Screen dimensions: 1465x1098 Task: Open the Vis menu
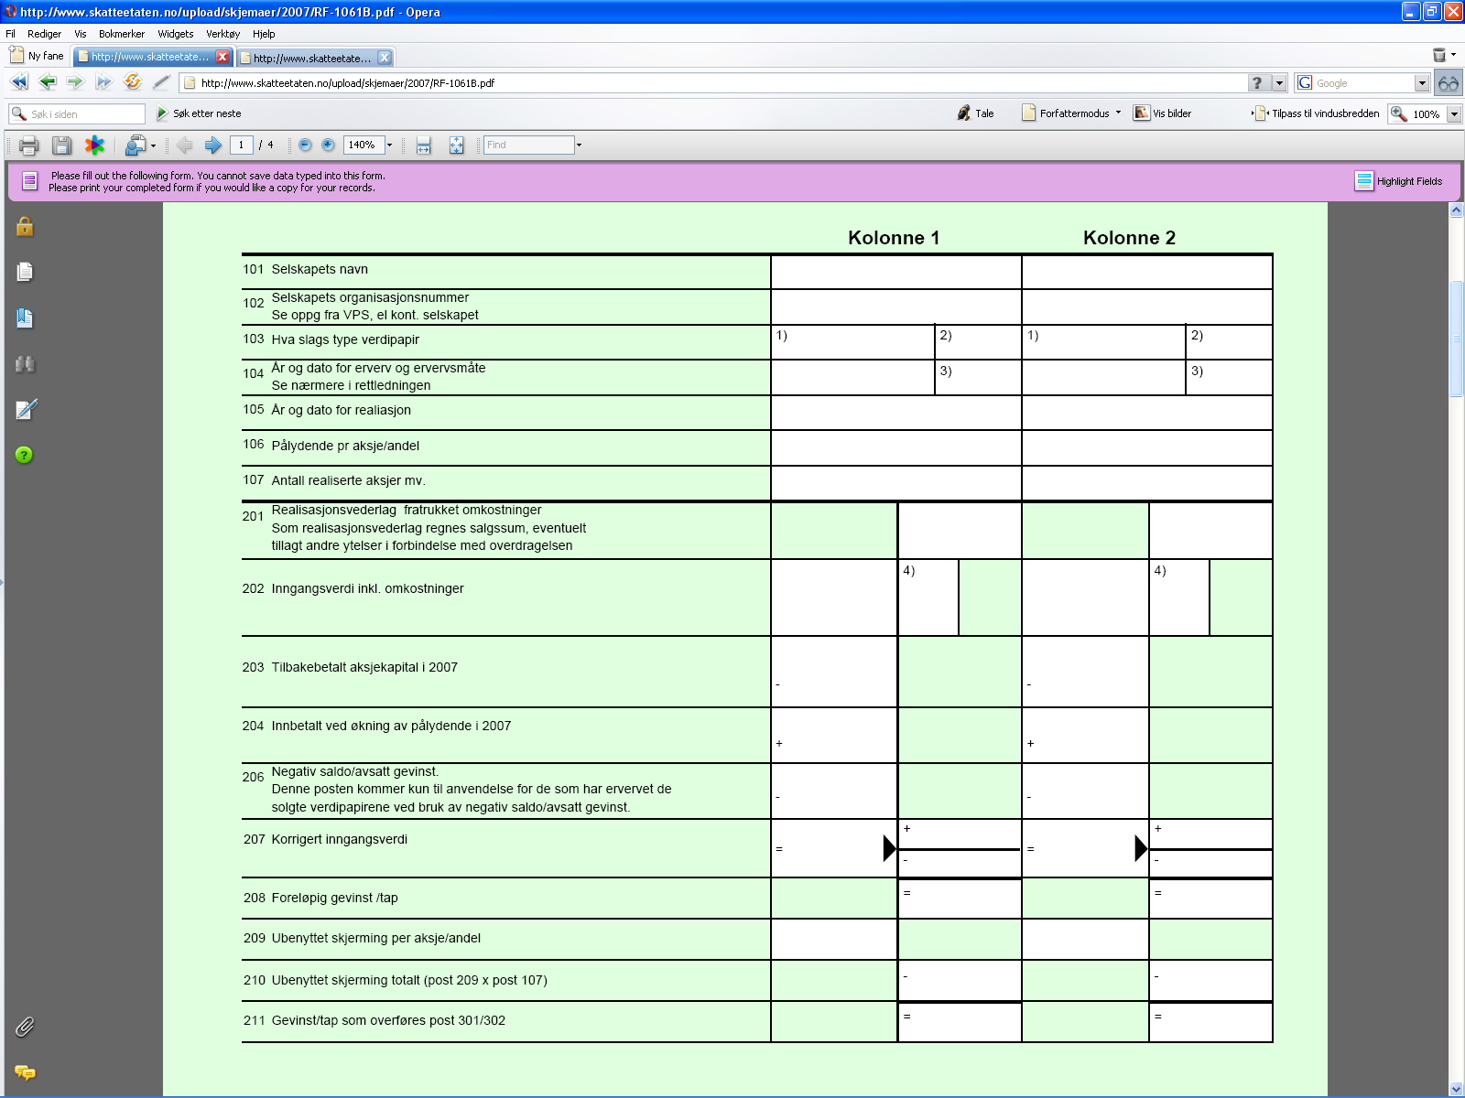[x=81, y=34]
